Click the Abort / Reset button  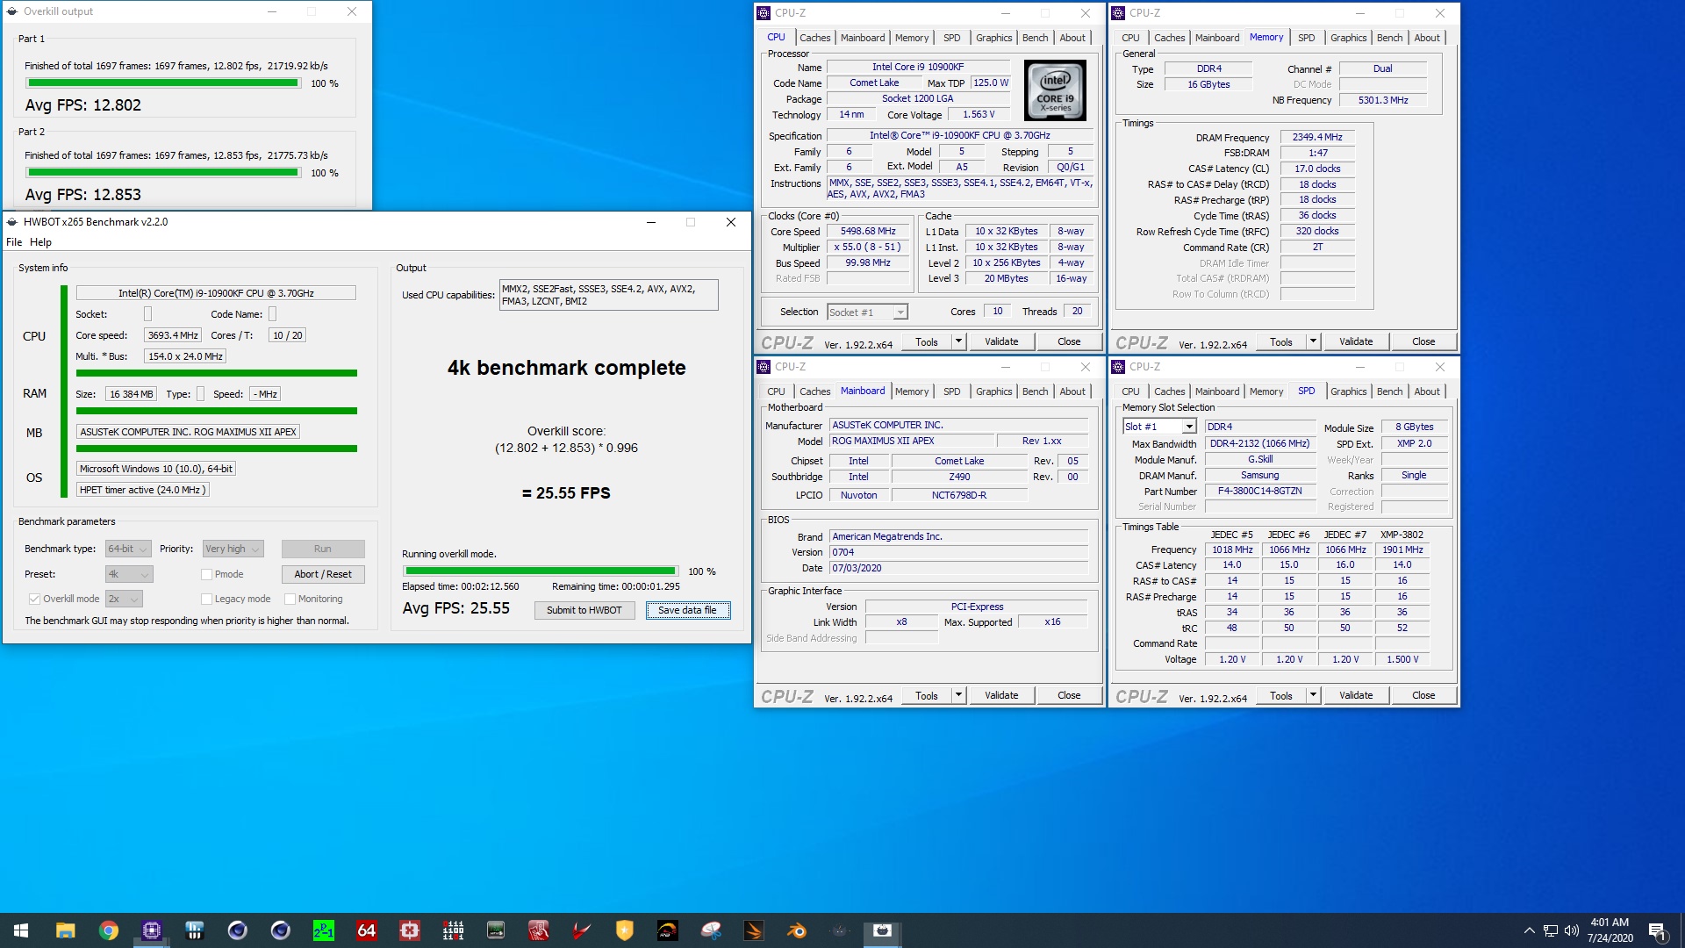coord(323,574)
